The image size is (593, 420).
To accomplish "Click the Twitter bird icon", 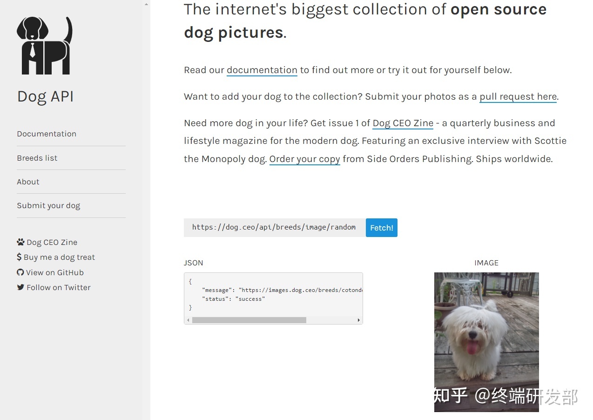I will (x=20, y=287).
